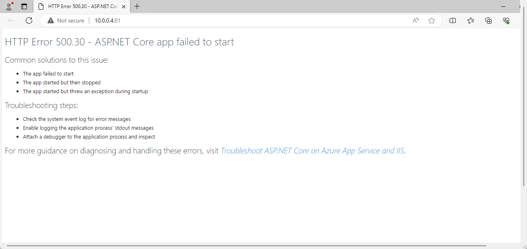Image resolution: width=527 pixels, height=249 pixels.
Task: Open the Favorites list
Action: click(471, 20)
